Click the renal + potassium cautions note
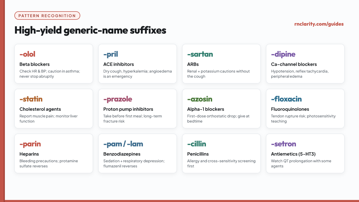Image resolution: width=359 pixels, height=202 pixels. tap(218, 74)
